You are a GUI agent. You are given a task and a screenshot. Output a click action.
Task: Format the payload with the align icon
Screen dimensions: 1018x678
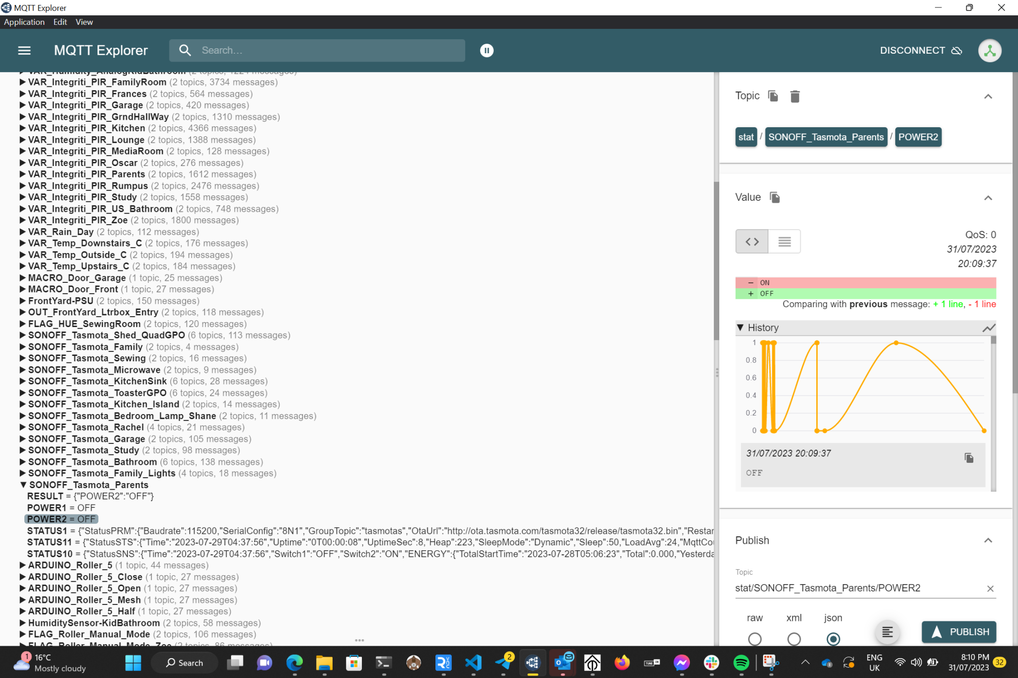pyautogui.click(x=887, y=632)
